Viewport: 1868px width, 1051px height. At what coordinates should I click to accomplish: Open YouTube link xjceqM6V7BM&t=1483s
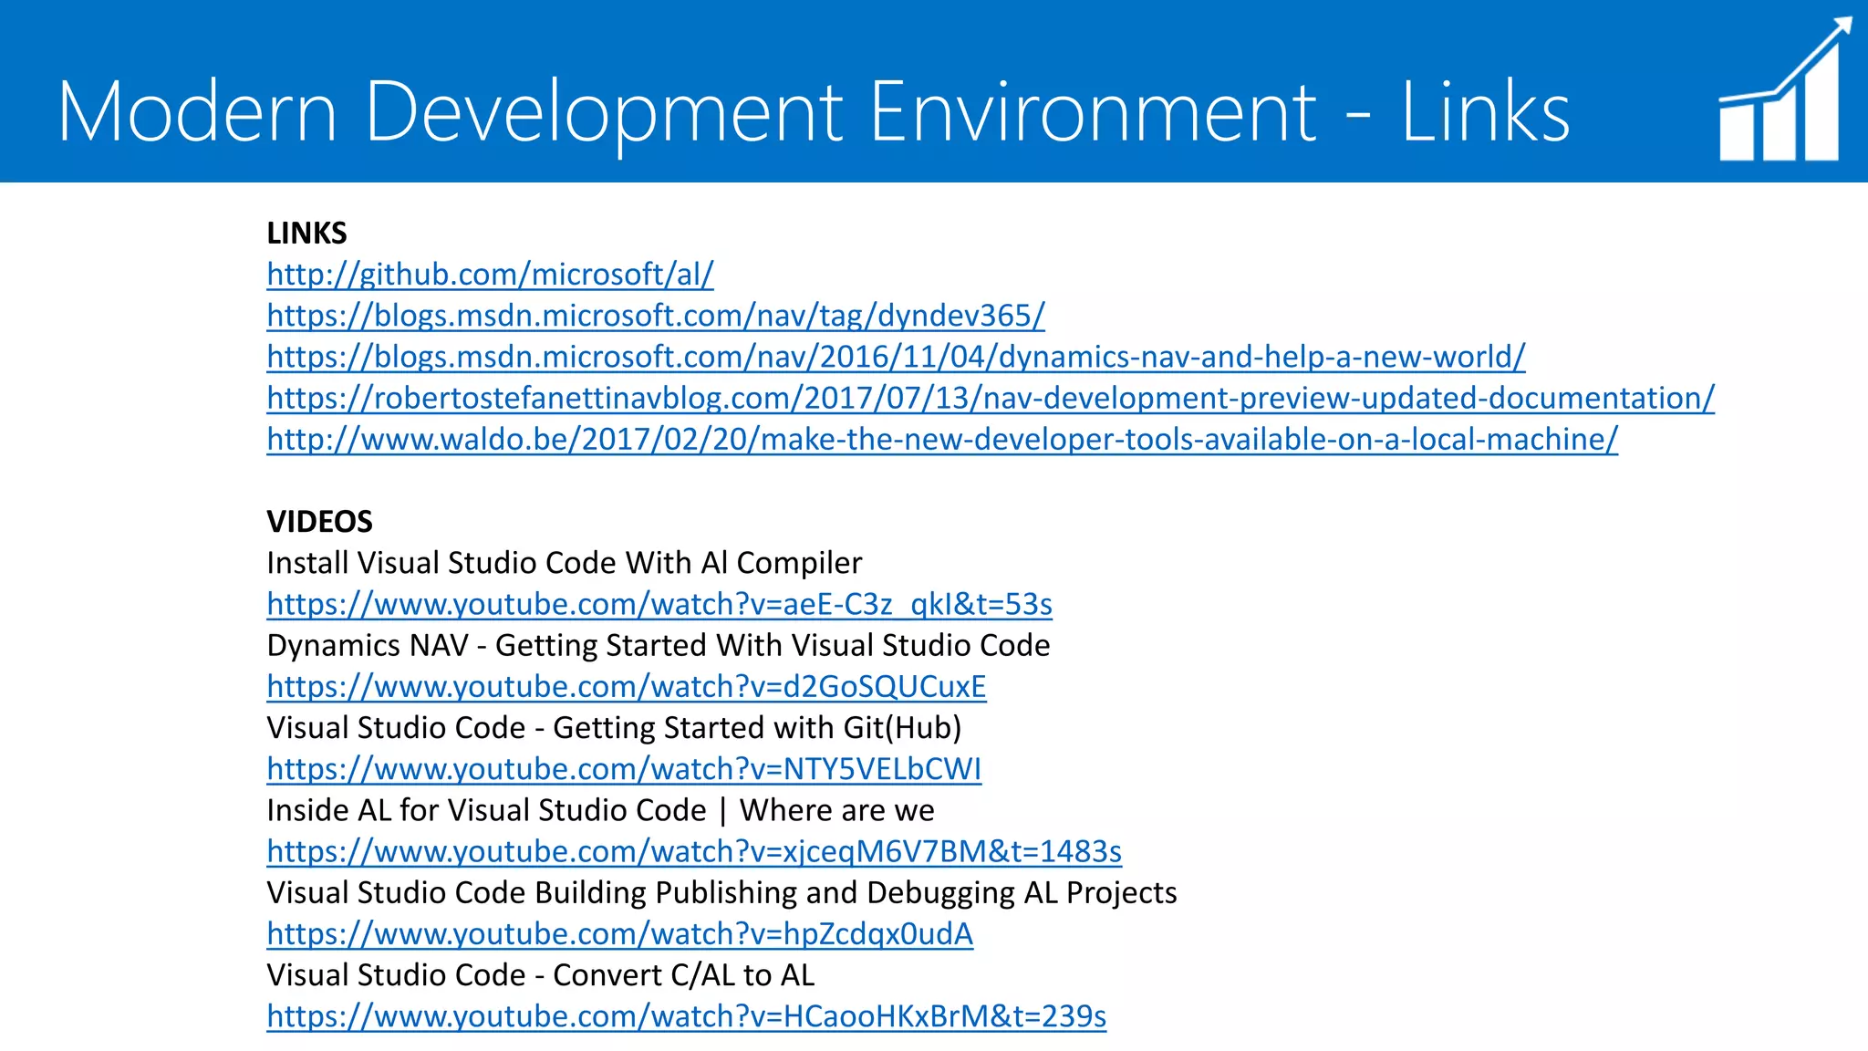click(694, 851)
